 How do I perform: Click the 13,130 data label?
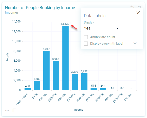(x=65, y=24)
